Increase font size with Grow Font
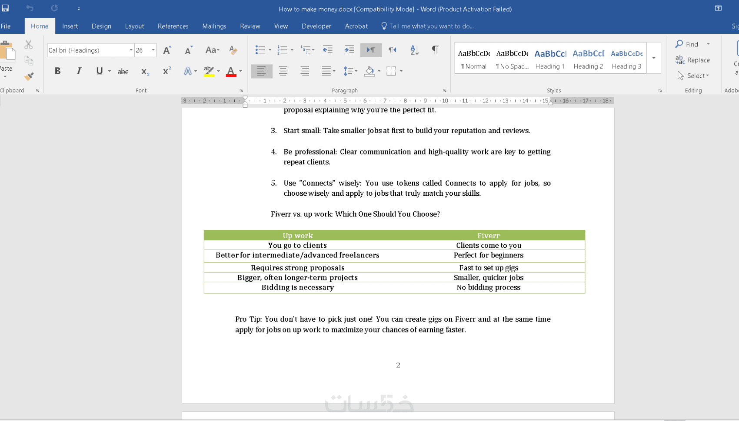The height and width of the screenshot is (421, 739). point(167,50)
